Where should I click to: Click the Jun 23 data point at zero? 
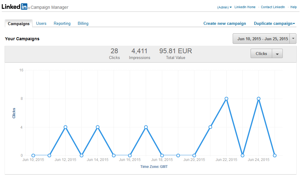click(242, 156)
